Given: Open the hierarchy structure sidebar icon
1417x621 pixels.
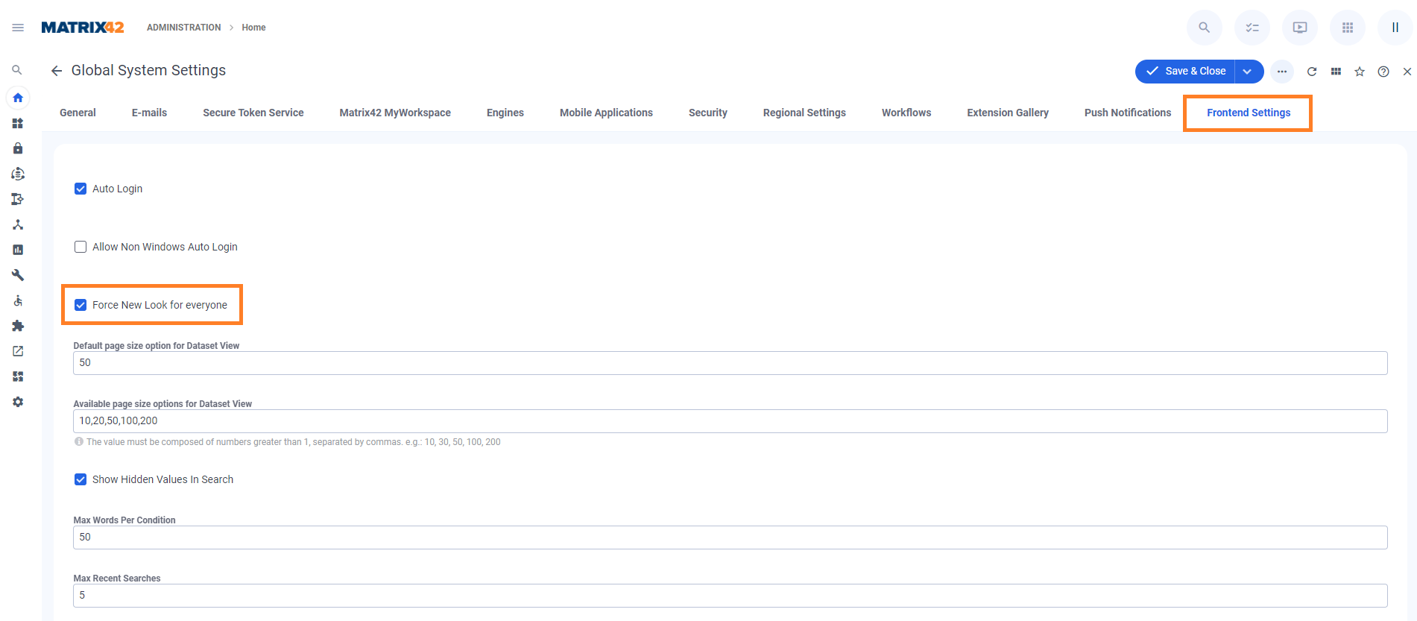Looking at the screenshot, I should 18,224.
